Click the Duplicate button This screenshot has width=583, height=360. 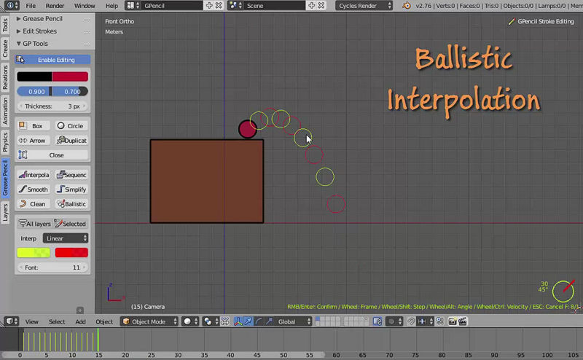point(71,141)
